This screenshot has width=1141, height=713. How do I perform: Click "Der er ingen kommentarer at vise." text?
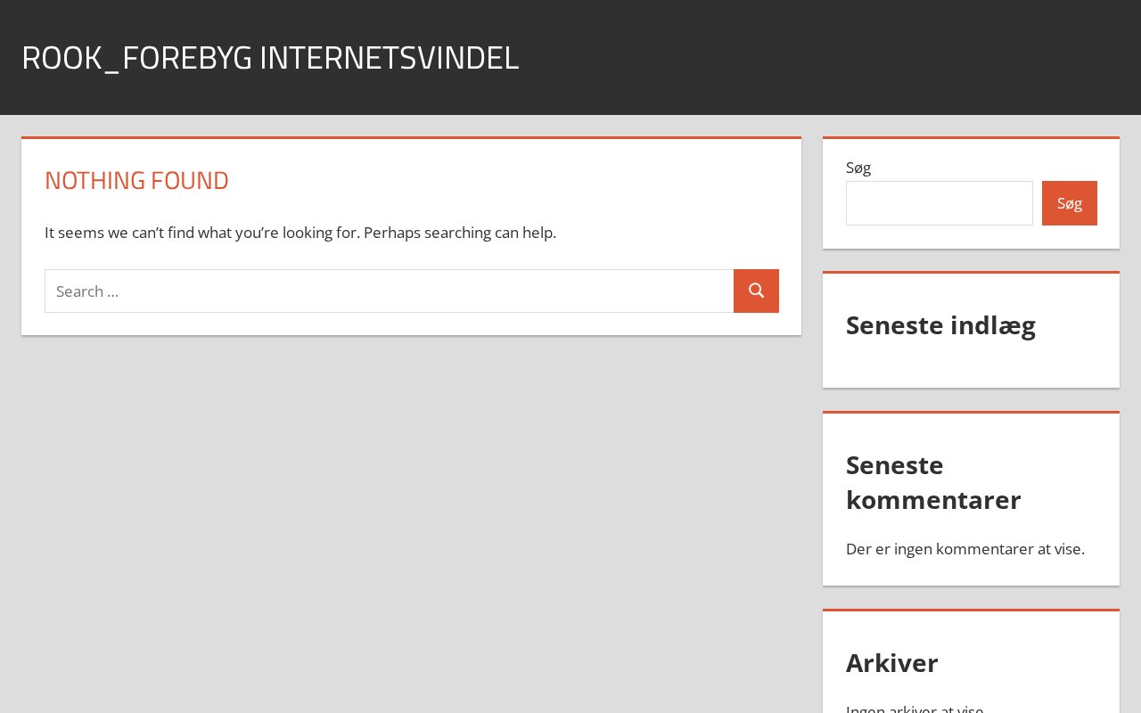(965, 549)
